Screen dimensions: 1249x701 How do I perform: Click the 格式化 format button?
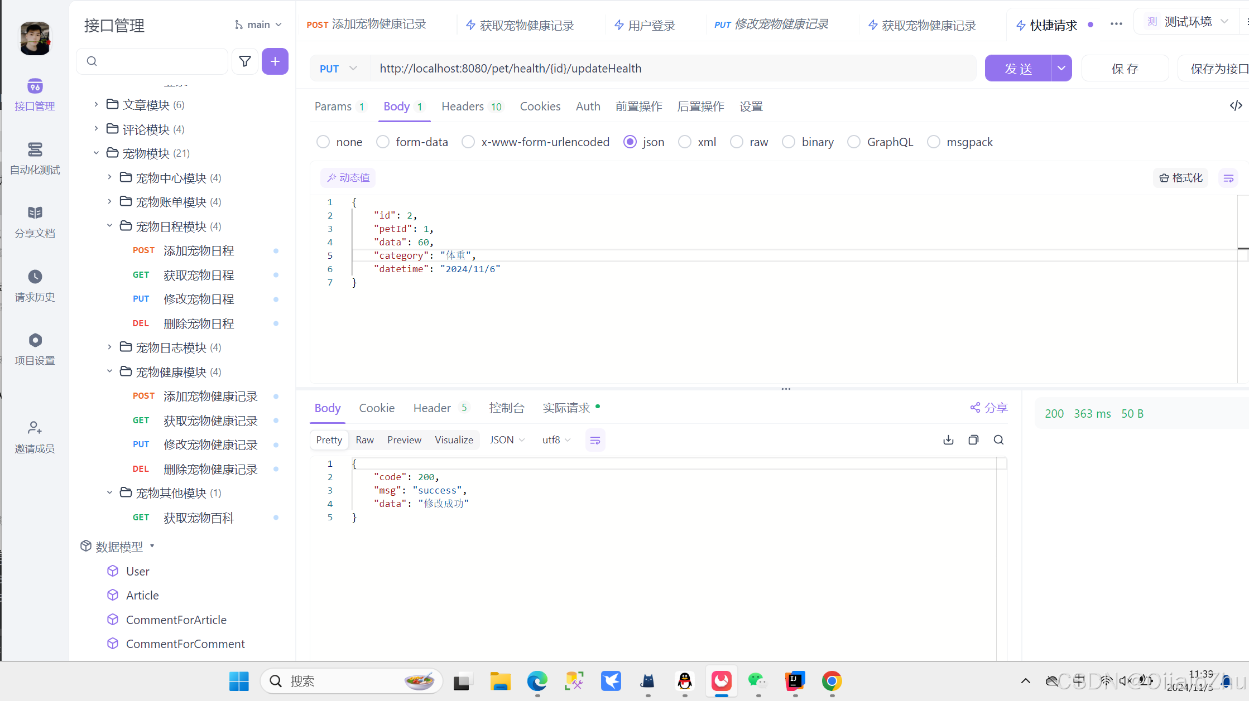click(1181, 178)
